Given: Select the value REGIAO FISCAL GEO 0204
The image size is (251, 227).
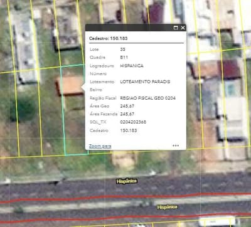Looking at the screenshot, I should (147, 98).
